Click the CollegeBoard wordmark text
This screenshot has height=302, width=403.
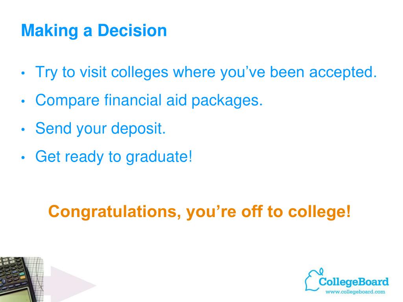pyautogui.click(x=354, y=282)
